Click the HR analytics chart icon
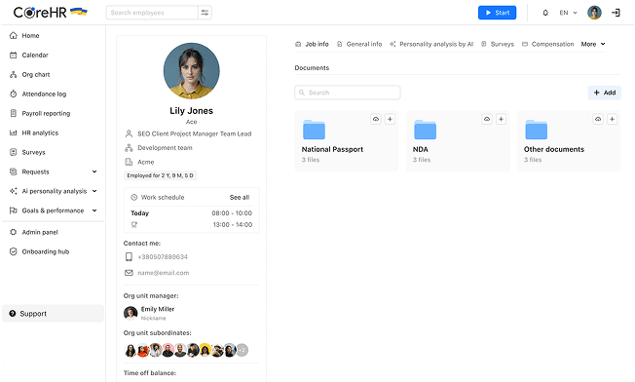635x382 pixels. [x=14, y=133]
